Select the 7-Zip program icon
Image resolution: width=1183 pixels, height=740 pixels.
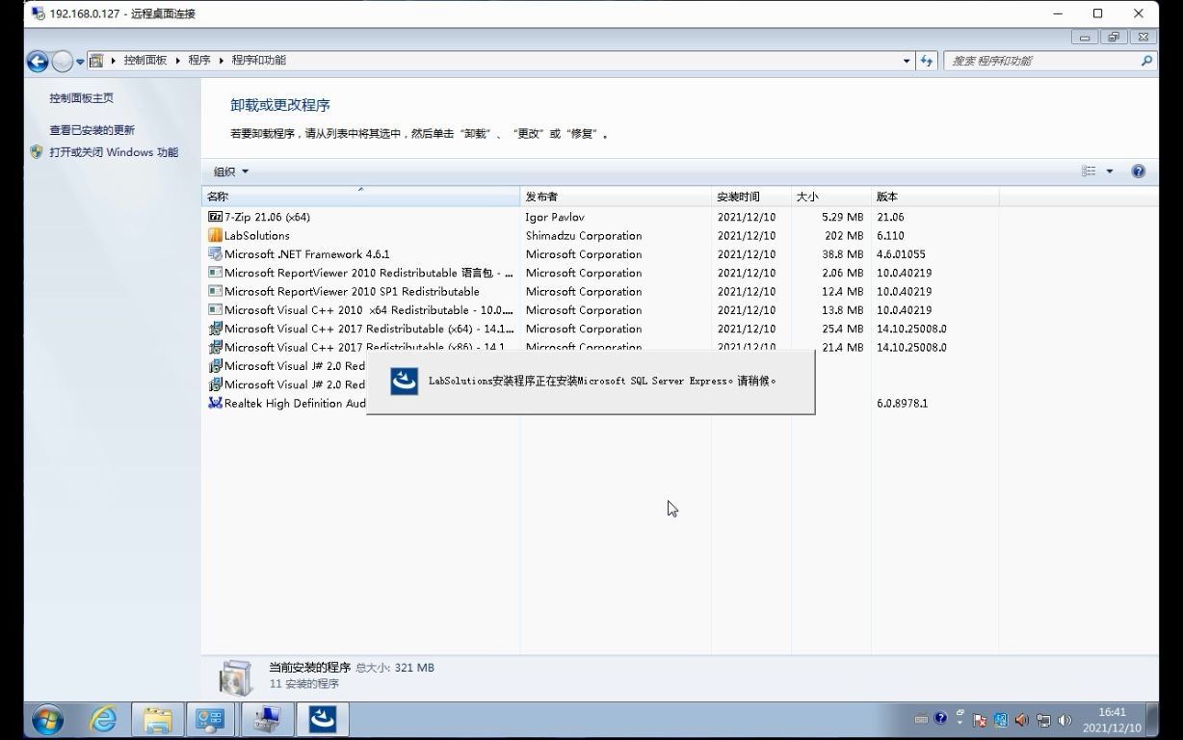(x=216, y=217)
